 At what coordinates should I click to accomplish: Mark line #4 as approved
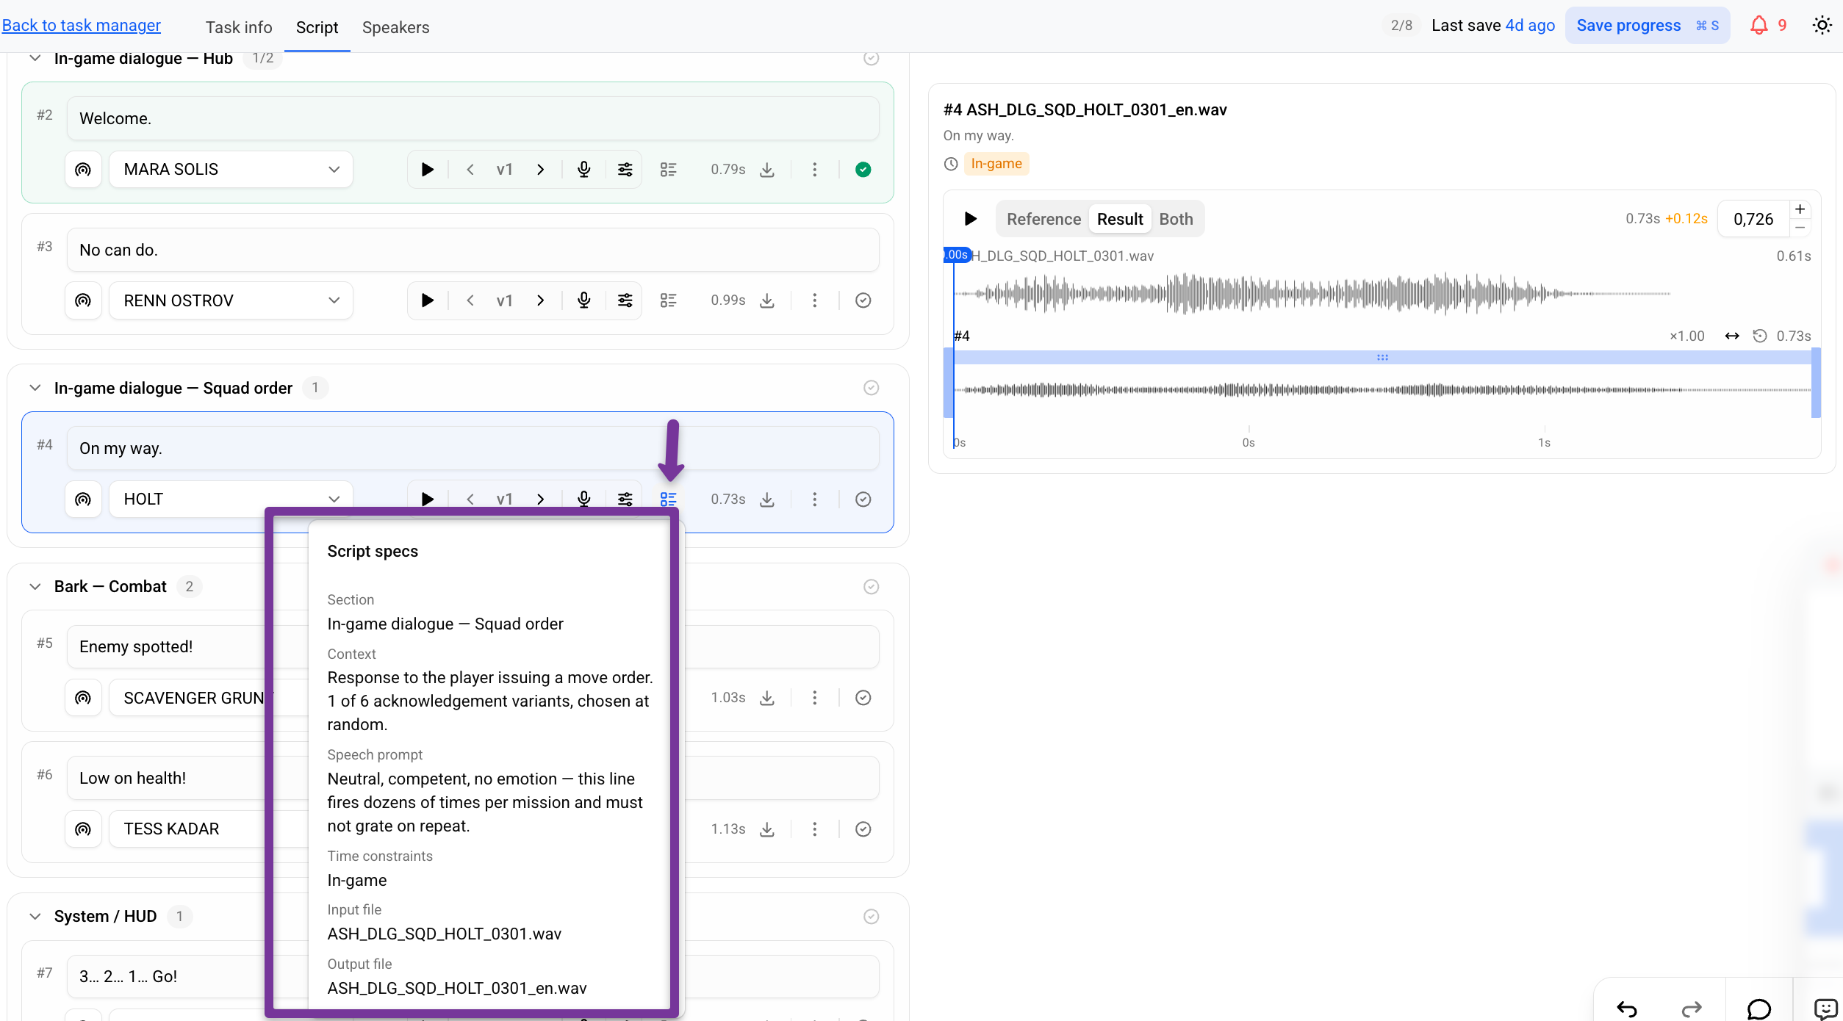coord(863,499)
